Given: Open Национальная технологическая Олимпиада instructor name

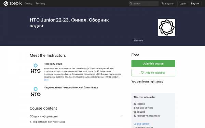Looking at the screenshot, I should [x=71, y=87].
